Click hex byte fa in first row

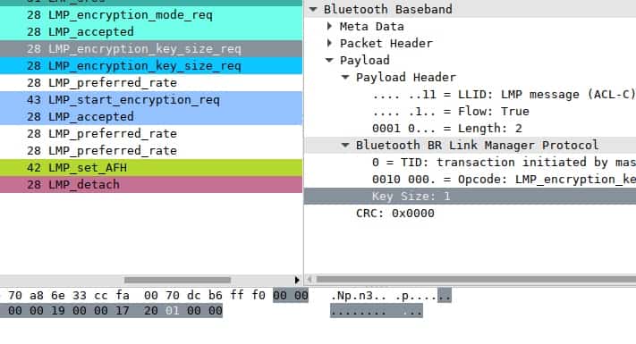pos(122,296)
